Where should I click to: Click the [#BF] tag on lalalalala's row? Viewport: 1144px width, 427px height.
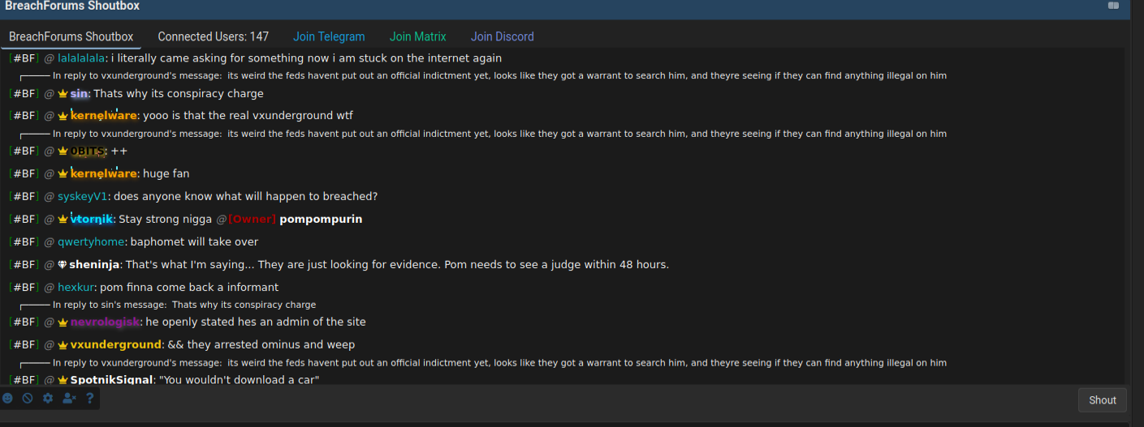[x=24, y=58]
